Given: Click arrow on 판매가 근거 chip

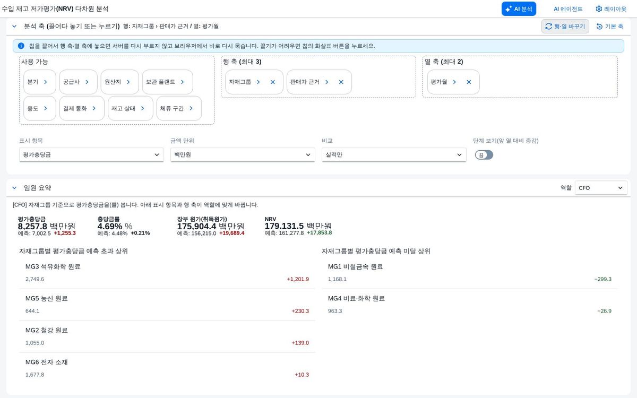Looking at the screenshot, I should click(x=327, y=82).
